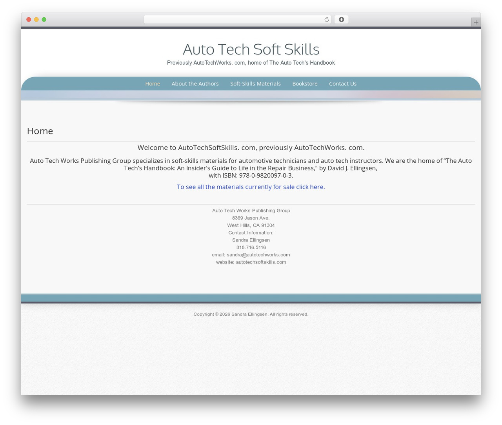Add a new tab with the plus button
The width and height of the screenshot is (502, 425).
coord(476,22)
